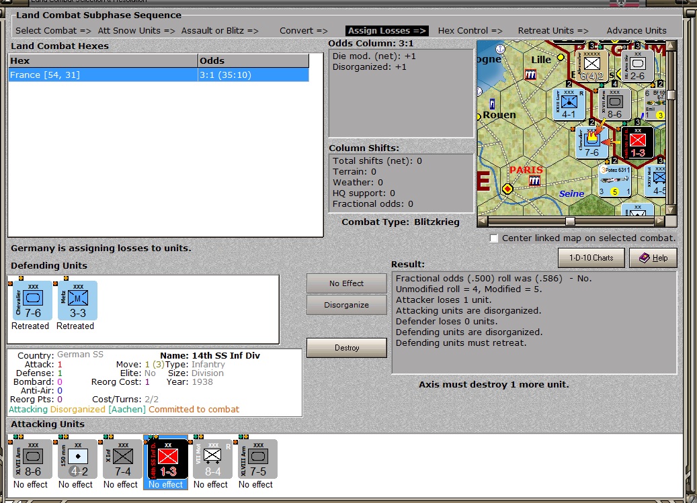
Task: Select the XLVII Arm 8-6 attacking unit
Action: tap(32, 459)
